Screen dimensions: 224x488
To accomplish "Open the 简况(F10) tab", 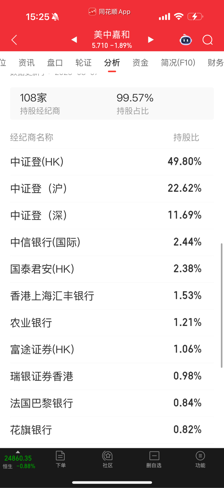I will pyautogui.click(x=178, y=63).
